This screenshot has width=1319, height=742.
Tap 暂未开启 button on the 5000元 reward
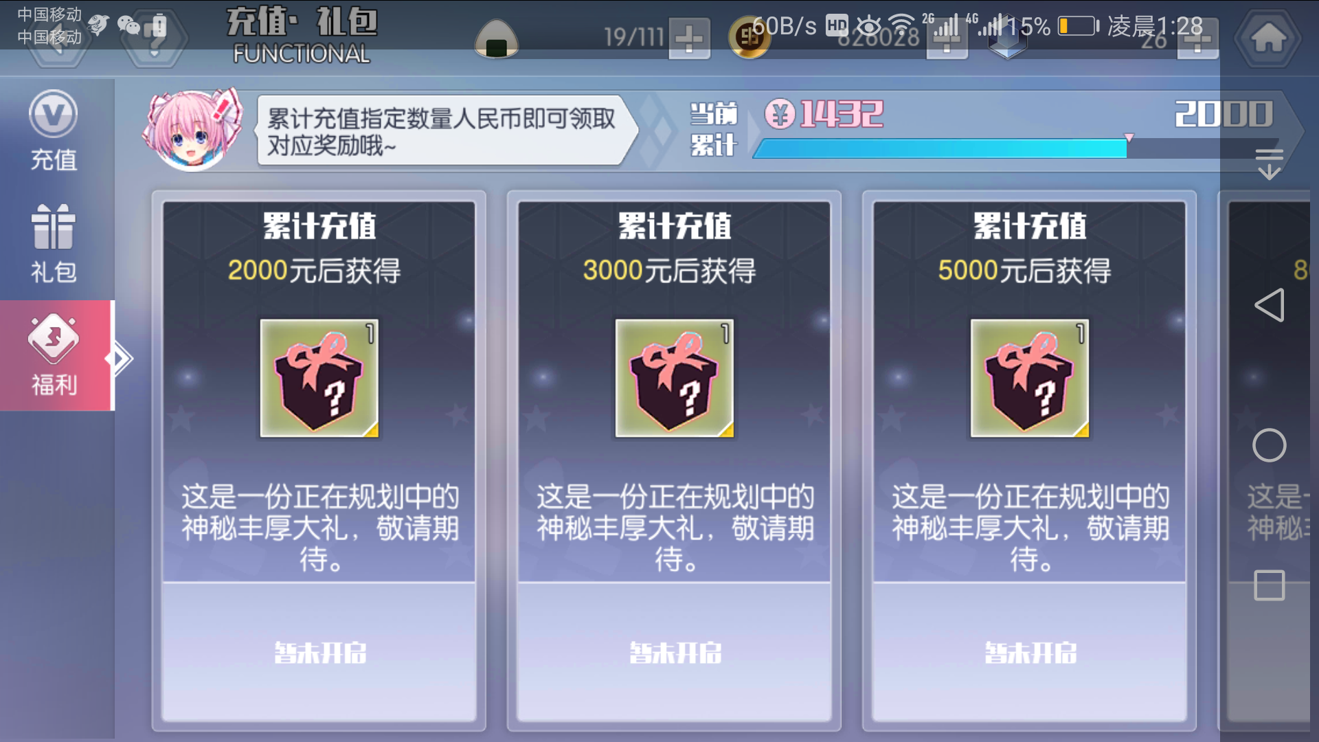(x=1030, y=652)
